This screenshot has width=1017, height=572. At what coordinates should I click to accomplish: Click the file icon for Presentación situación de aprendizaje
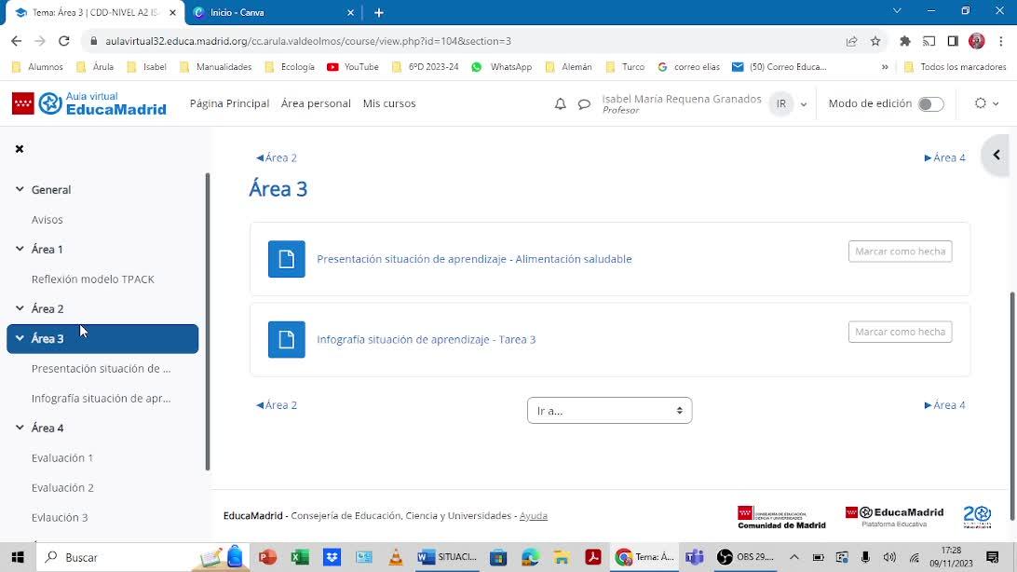pyautogui.click(x=287, y=259)
